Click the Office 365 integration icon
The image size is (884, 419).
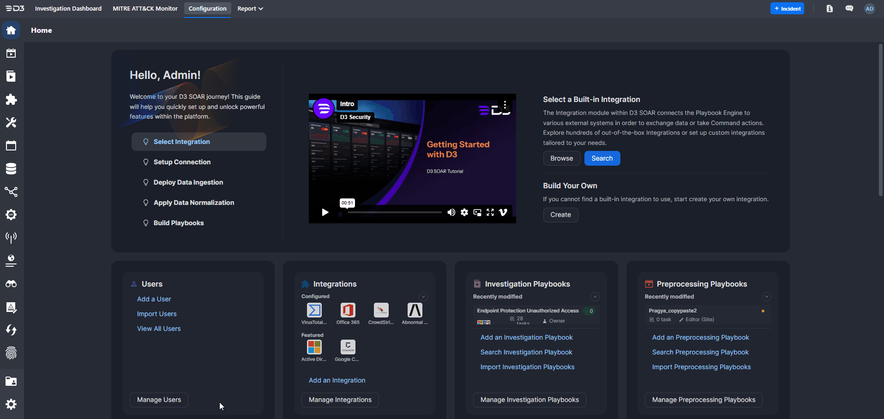pyautogui.click(x=348, y=311)
